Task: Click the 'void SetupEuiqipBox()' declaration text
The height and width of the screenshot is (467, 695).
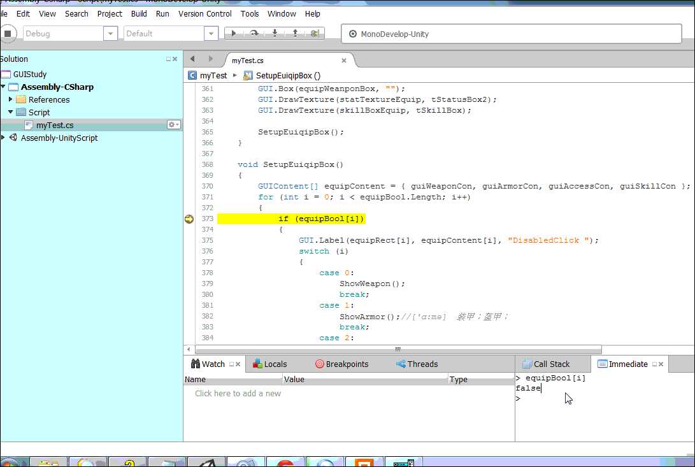Action: click(290, 164)
